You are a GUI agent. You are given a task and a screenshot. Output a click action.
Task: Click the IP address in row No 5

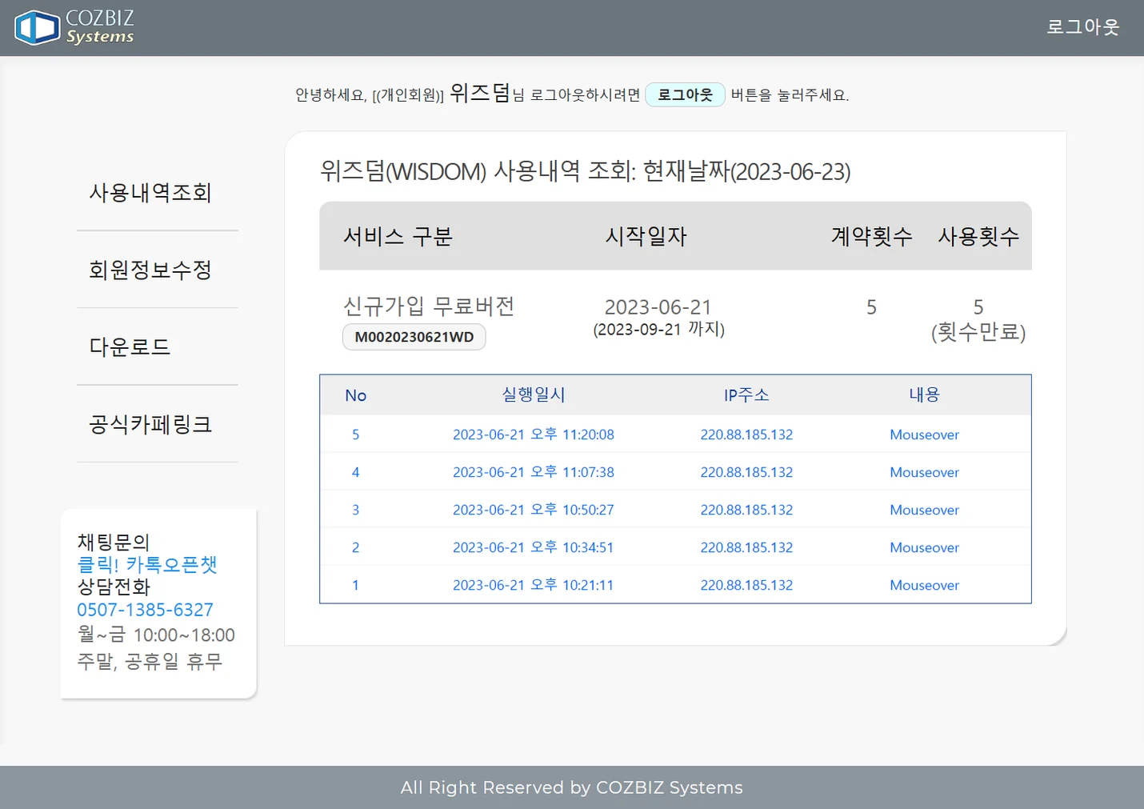coord(746,435)
